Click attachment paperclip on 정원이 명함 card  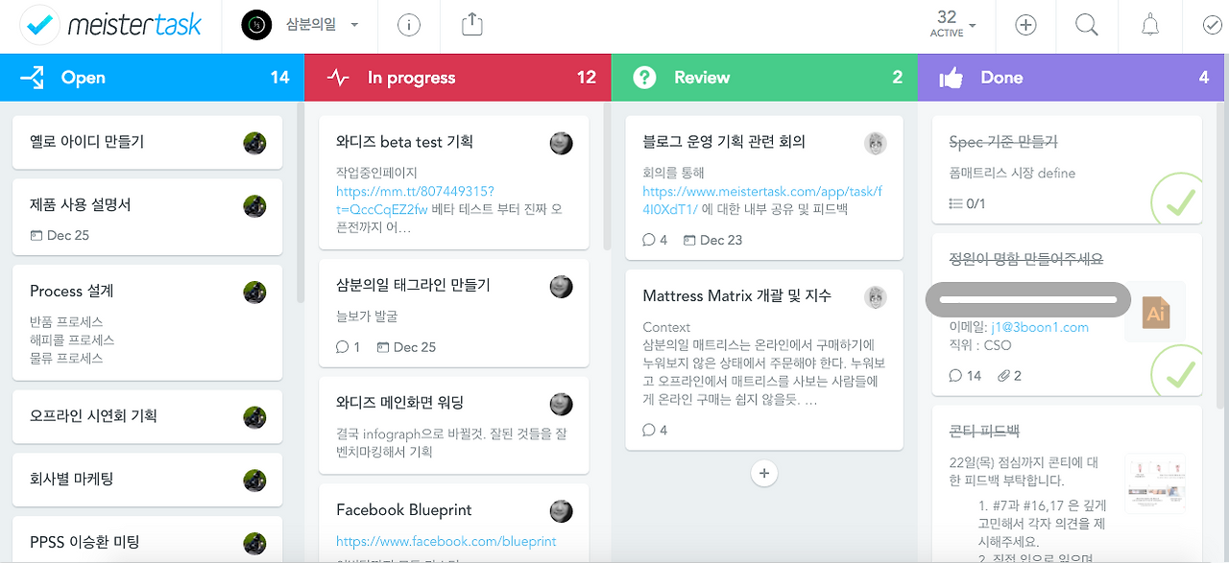1003,376
